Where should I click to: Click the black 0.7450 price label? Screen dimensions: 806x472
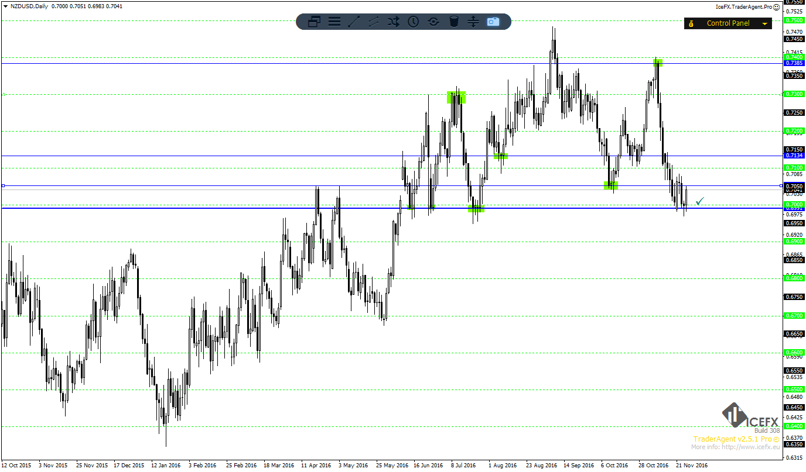[794, 39]
